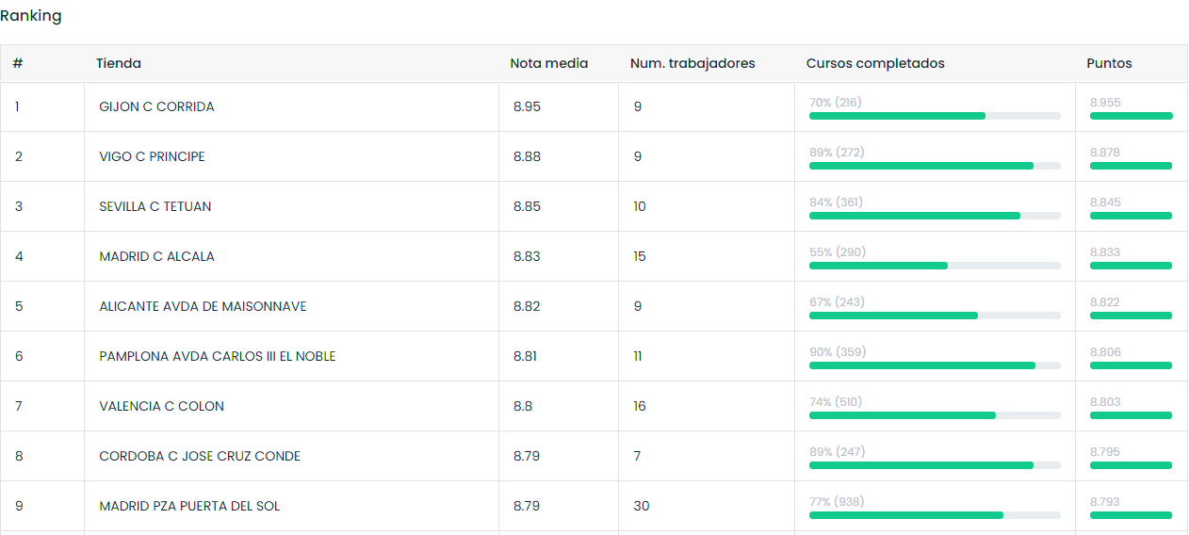Open PAMPLONA AVDA CARLOS III EL NOBLE
Screen dimensions: 1189x535
pyautogui.click(x=218, y=357)
